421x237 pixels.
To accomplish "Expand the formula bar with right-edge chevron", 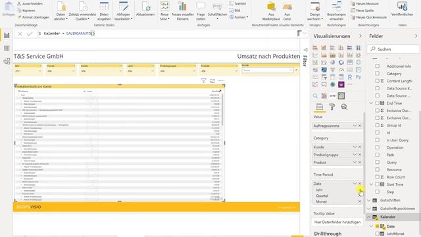I will pos(305,34).
